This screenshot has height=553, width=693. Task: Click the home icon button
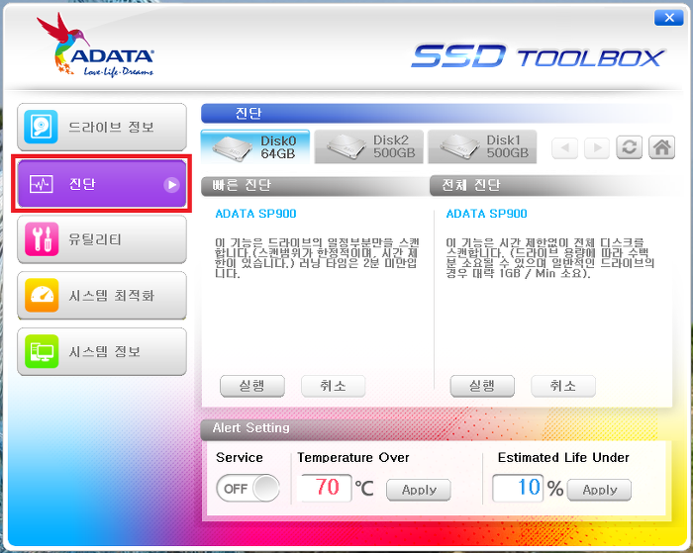pyautogui.click(x=661, y=147)
